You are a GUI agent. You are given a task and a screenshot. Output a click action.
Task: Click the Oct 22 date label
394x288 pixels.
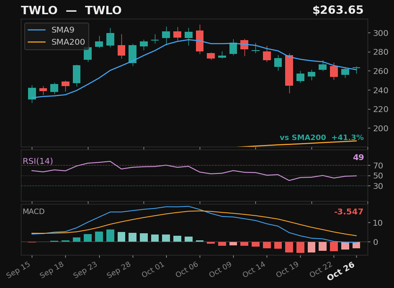tap(321, 269)
